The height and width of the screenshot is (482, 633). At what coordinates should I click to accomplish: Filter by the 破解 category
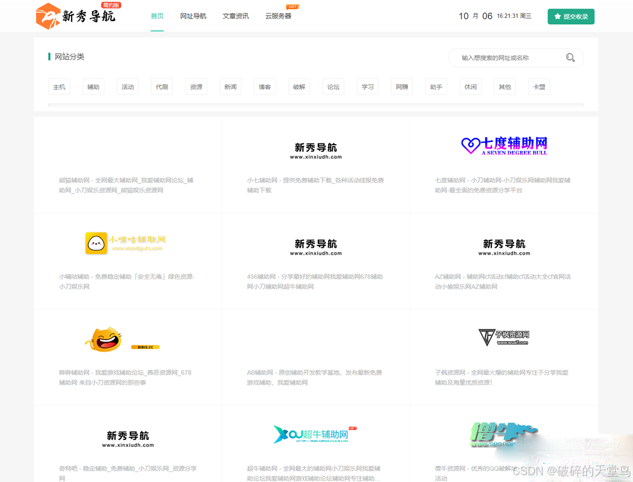(x=299, y=87)
